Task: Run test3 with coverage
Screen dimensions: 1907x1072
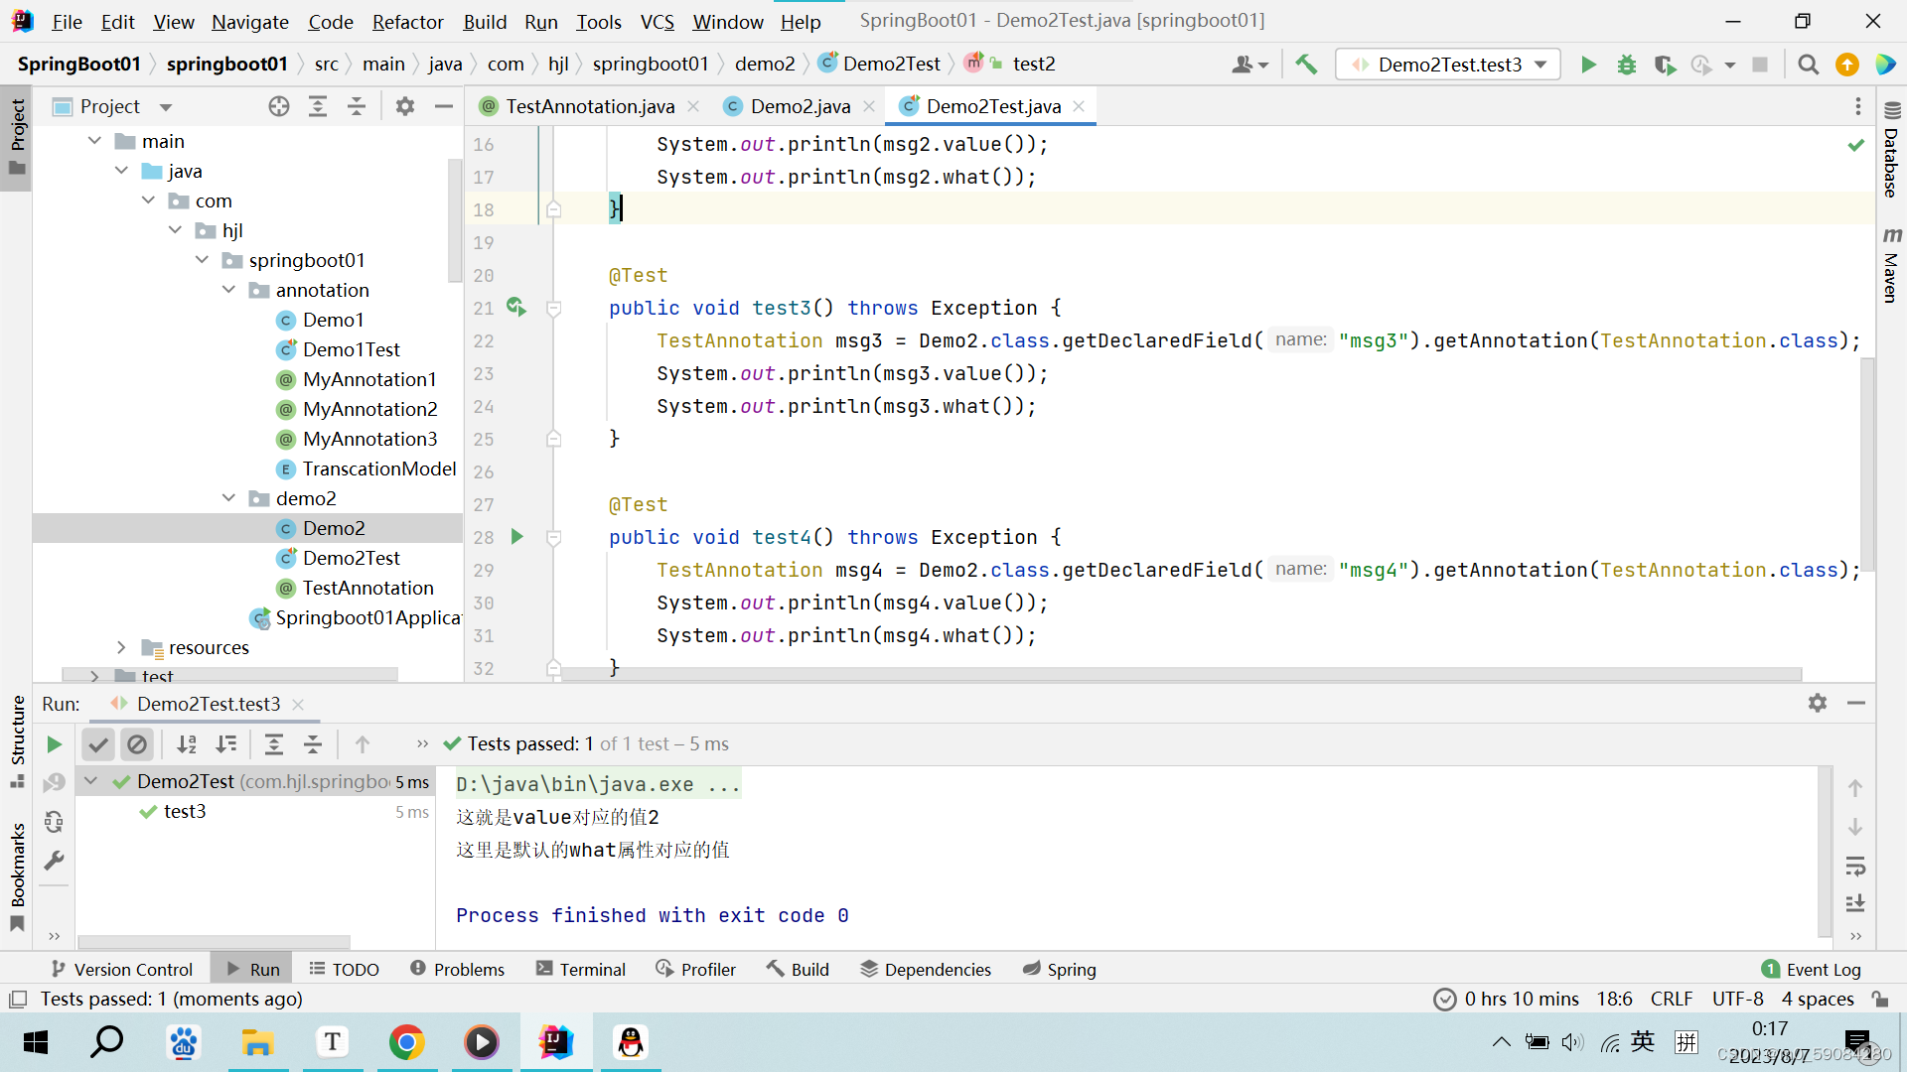Action: click(x=1665, y=64)
